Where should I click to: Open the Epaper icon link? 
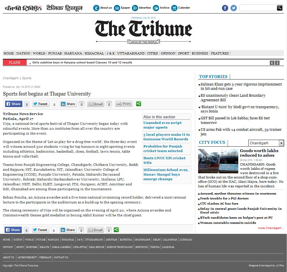click(122, 8)
